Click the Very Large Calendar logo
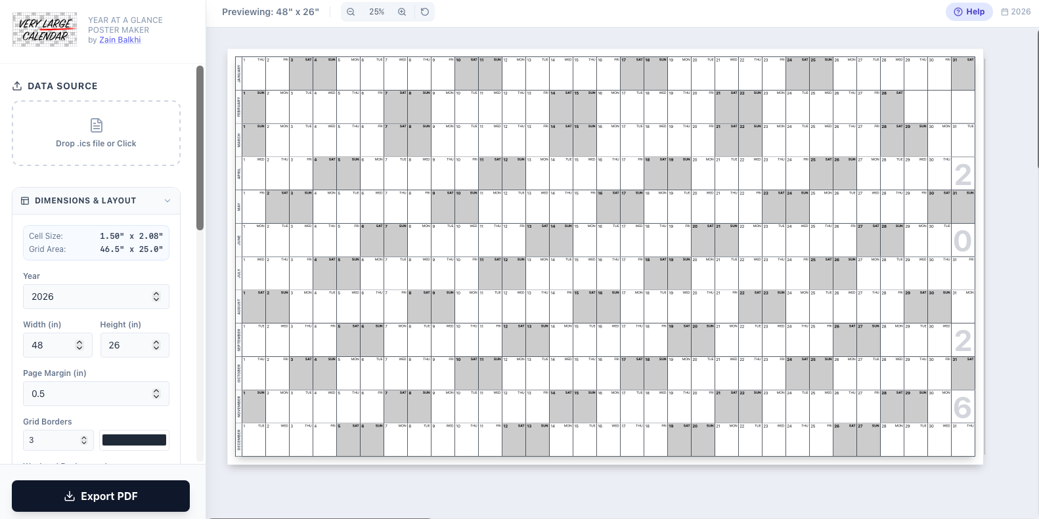The height and width of the screenshot is (519, 1039). (x=45, y=30)
